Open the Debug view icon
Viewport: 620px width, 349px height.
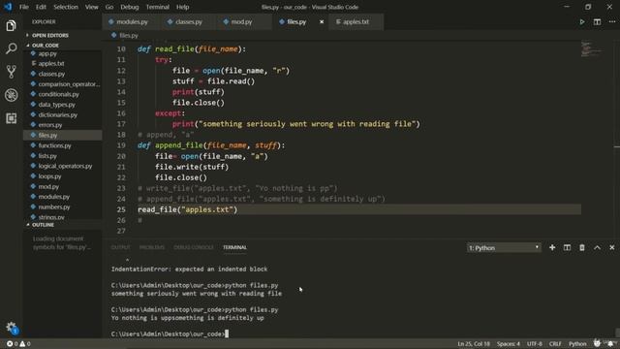pos(11,95)
